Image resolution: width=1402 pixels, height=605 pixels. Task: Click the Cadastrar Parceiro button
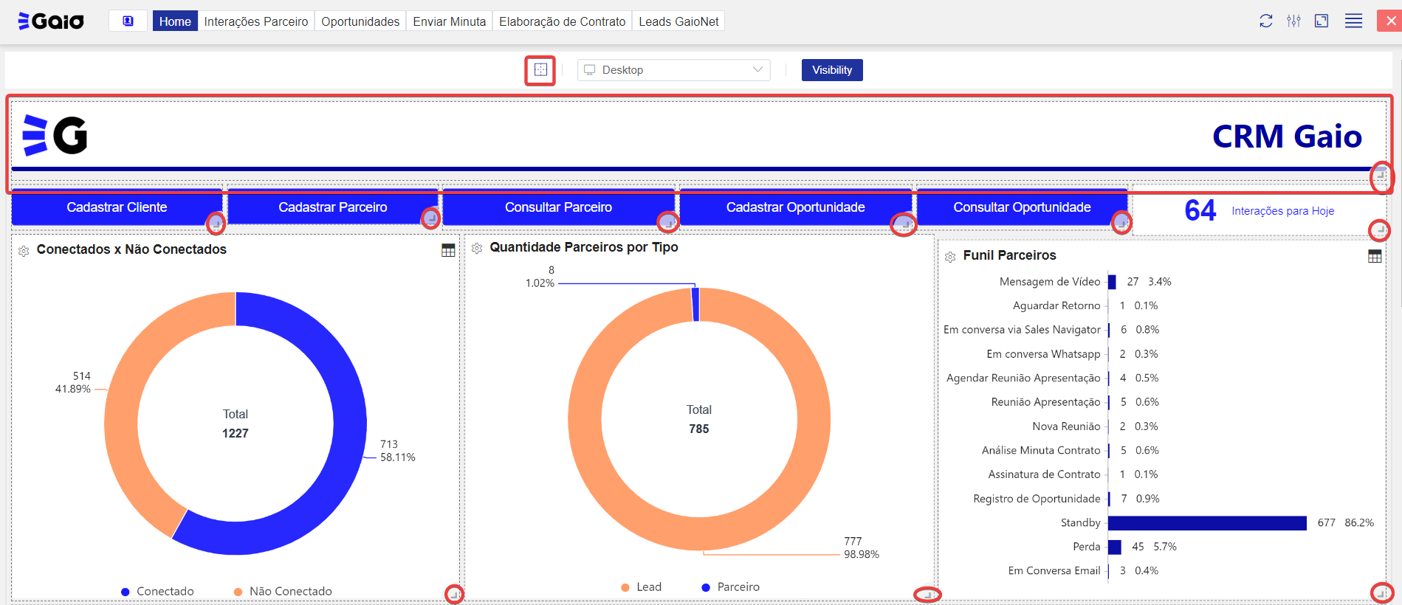click(333, 207)
